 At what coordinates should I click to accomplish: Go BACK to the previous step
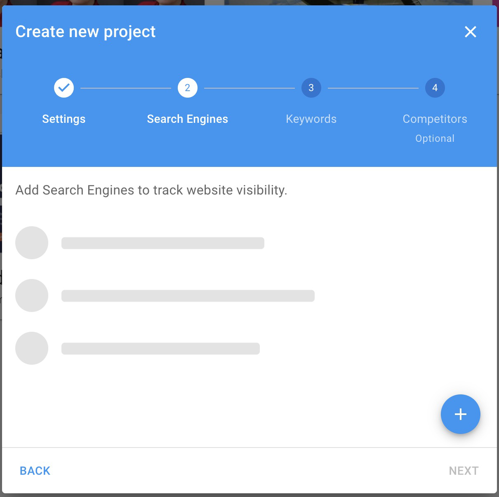tap(35, 471)
